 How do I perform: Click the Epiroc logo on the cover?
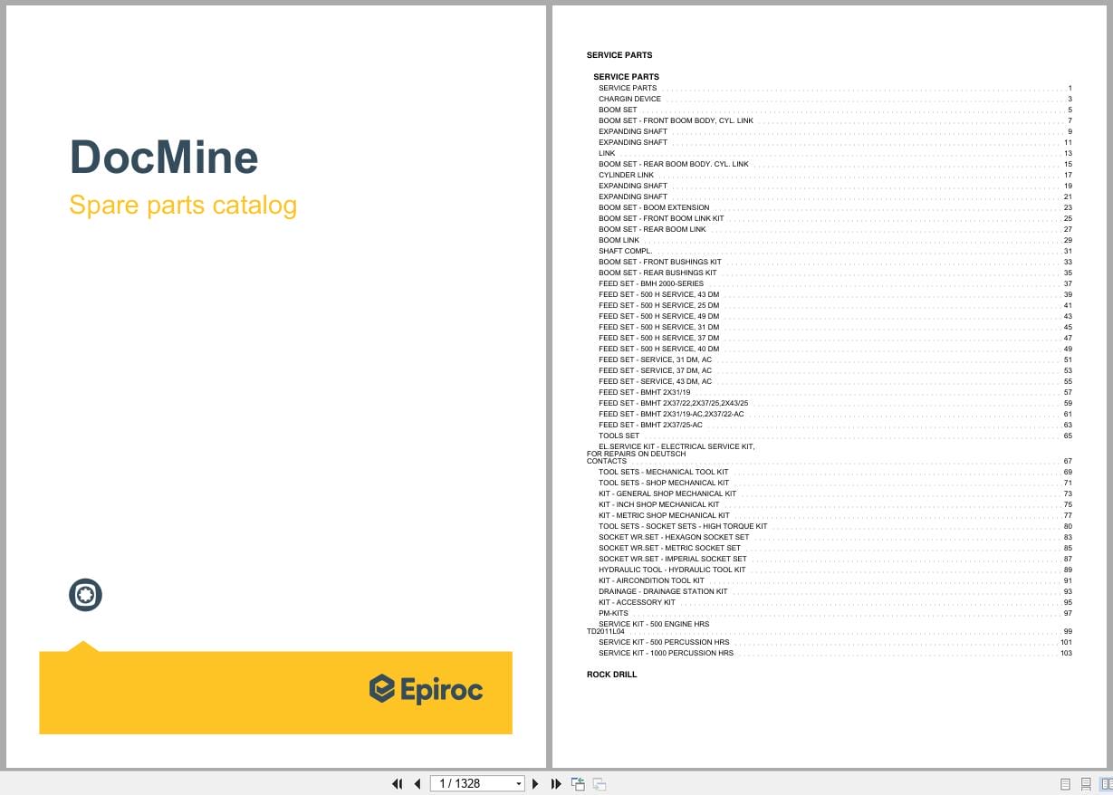click(426, 690)
